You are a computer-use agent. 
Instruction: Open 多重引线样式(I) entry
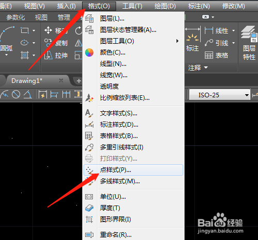click(x=133, y=147)
